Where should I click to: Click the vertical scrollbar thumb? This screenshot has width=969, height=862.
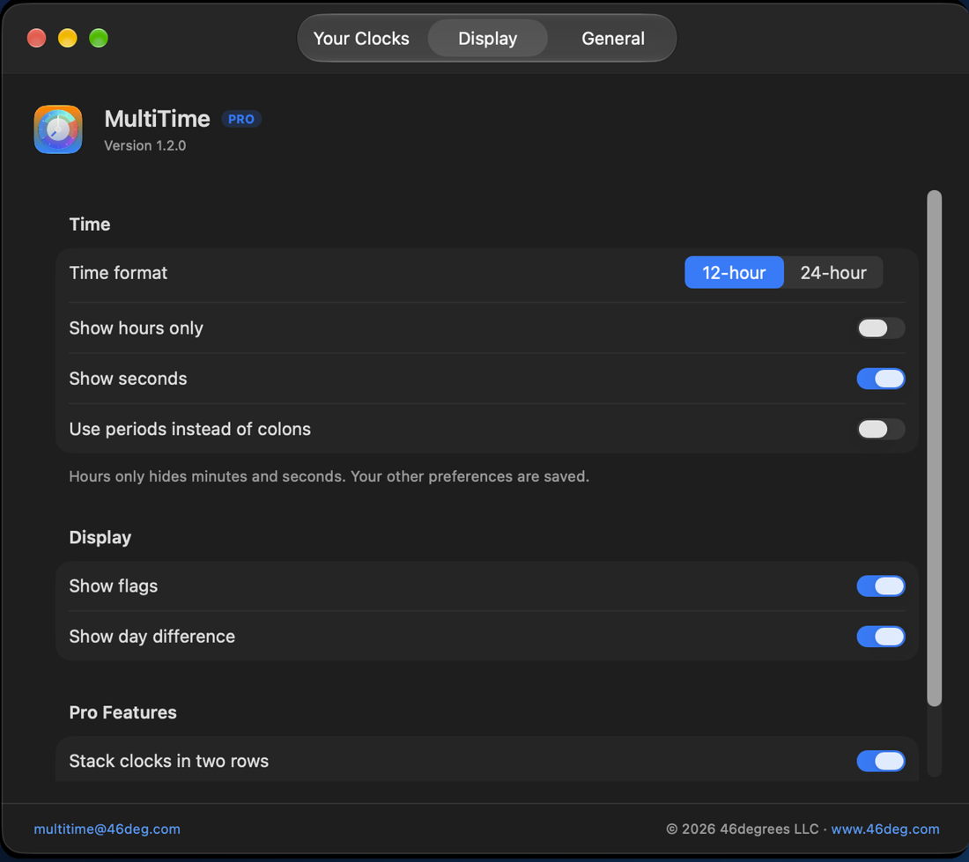pyautogui.click(x=934, y=448)
